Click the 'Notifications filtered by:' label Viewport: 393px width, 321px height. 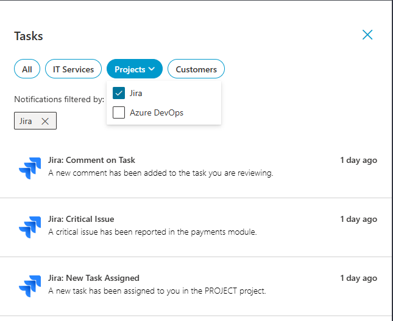pos(59,99)
